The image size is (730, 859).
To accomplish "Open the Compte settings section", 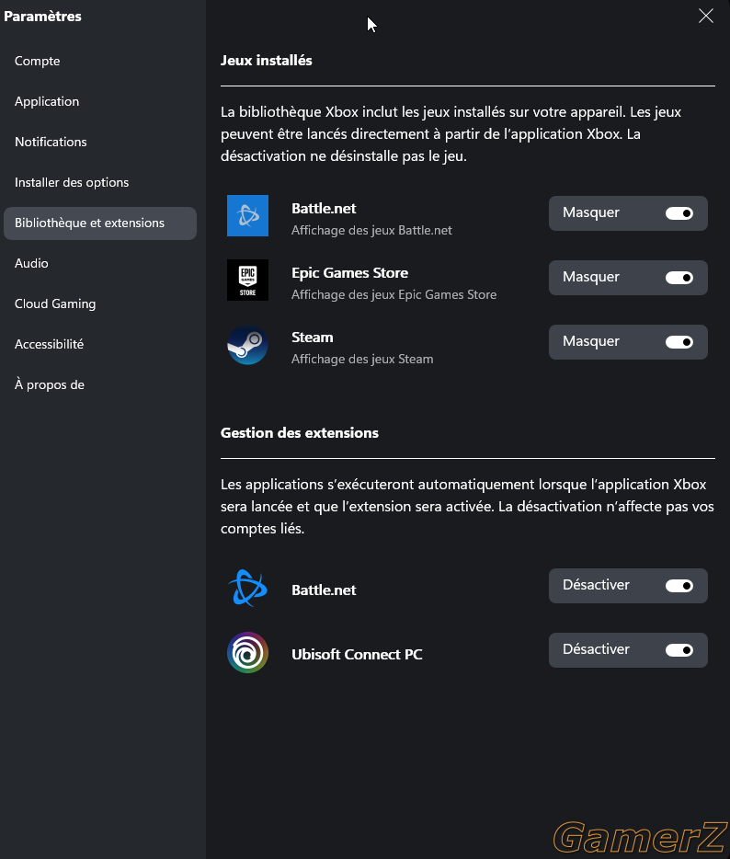I will [100, 61].
